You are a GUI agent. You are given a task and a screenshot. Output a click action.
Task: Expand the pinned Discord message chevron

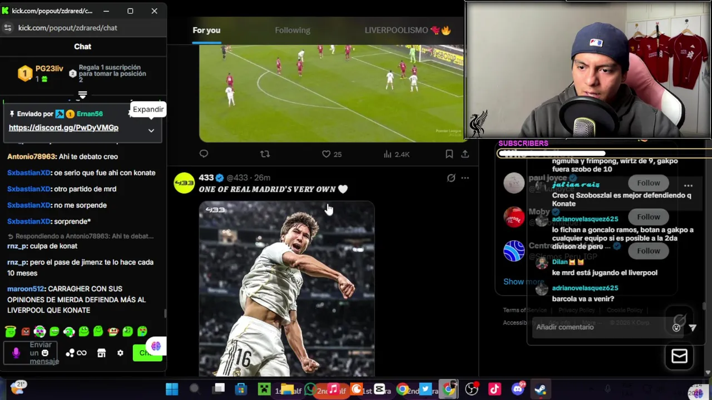(151, 131)
